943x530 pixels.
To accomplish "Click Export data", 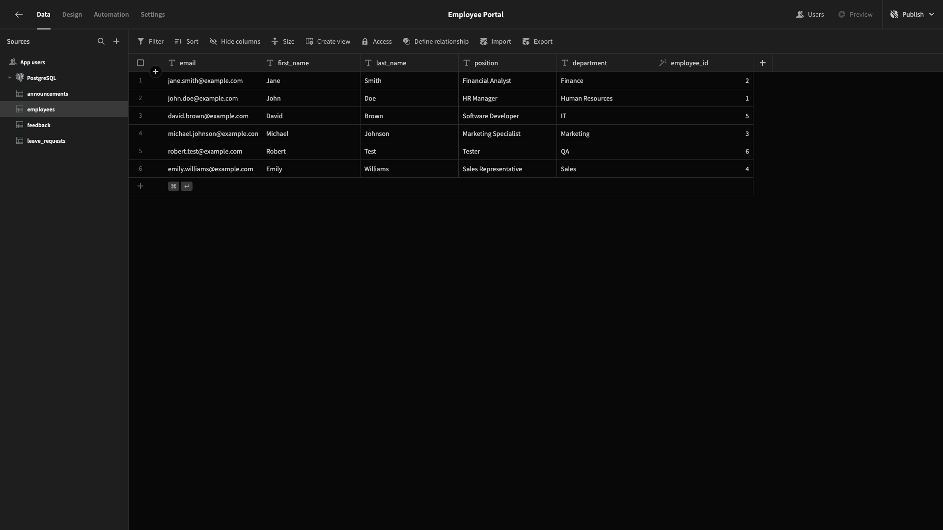I will pos(537,42).
